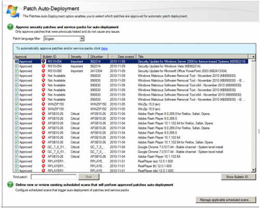The height and width of the screenshot is (208, 260).
Task: Click shield icon of selected Windows Server 2008 row
Action: pos(43,61)
